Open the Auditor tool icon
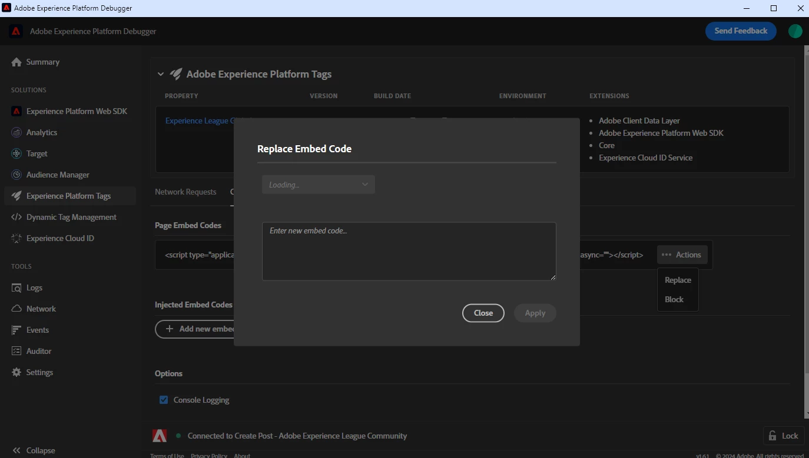809x458 pixels. [x=16, y=351]
